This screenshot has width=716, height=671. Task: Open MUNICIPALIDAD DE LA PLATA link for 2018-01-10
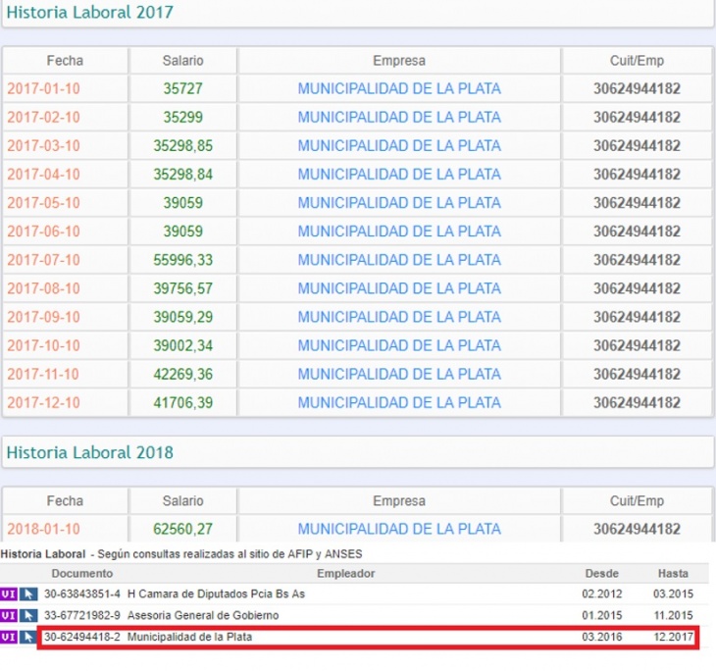pyautogui.click(x=399, y=529)
